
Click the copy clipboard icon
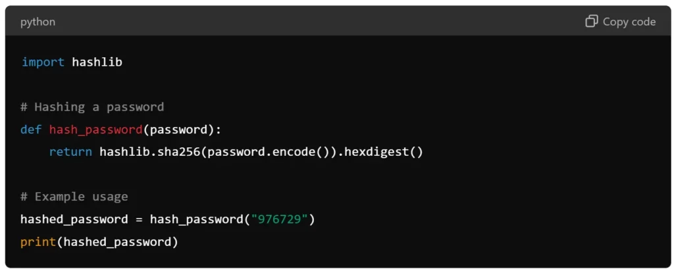point(592,21)
